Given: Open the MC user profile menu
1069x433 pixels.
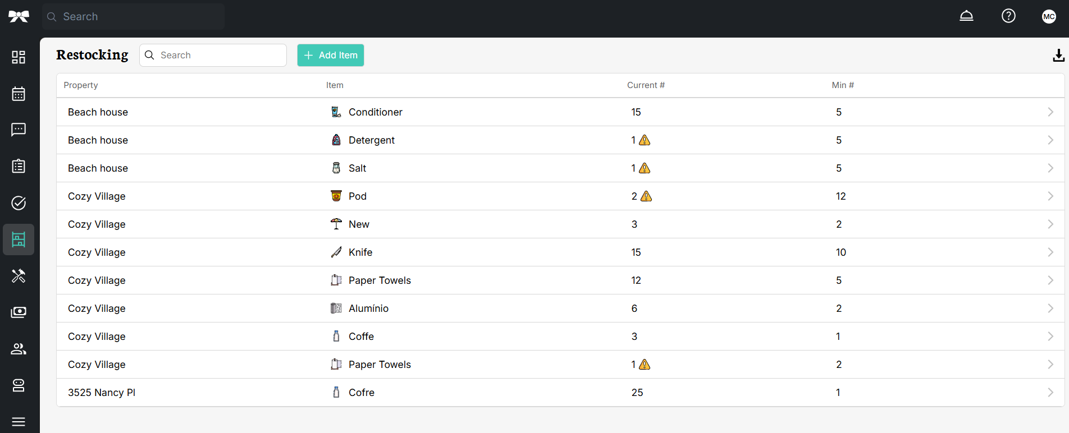Looking at the screenshot, I should (x=1049, y=16).
